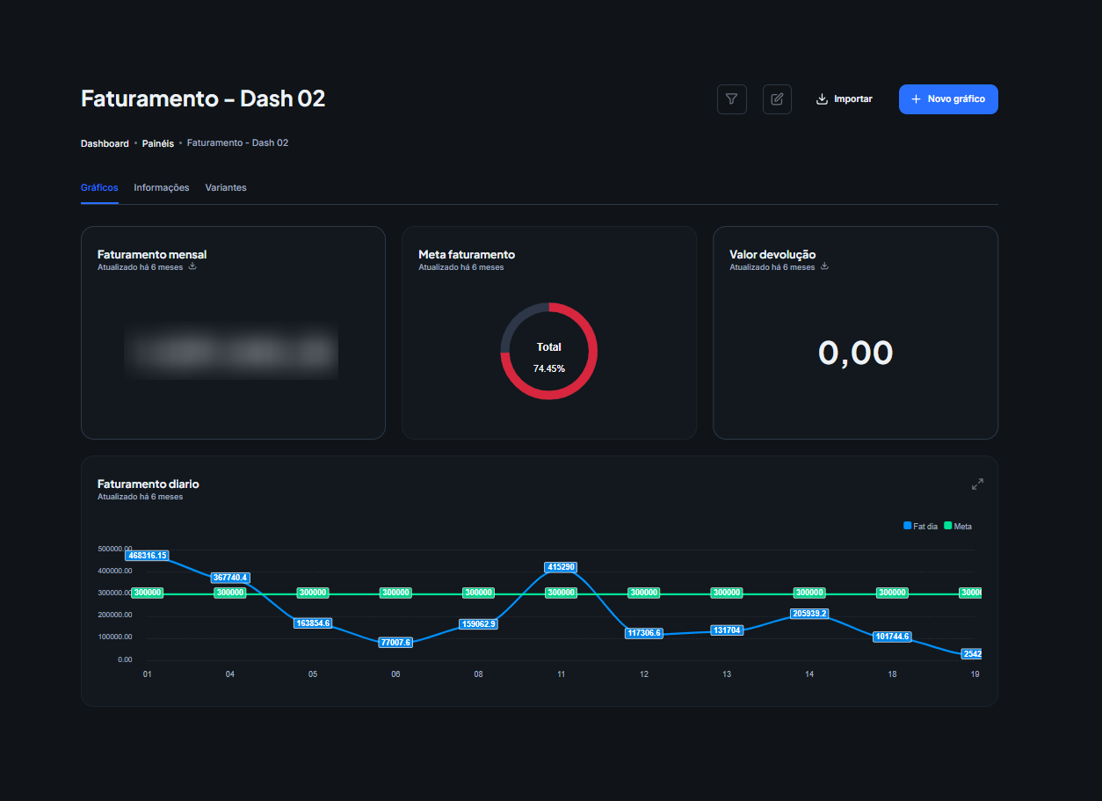Screen dimensions: 1102x801
Task: Click the y-axis label 500000.00
Action: 115,549
